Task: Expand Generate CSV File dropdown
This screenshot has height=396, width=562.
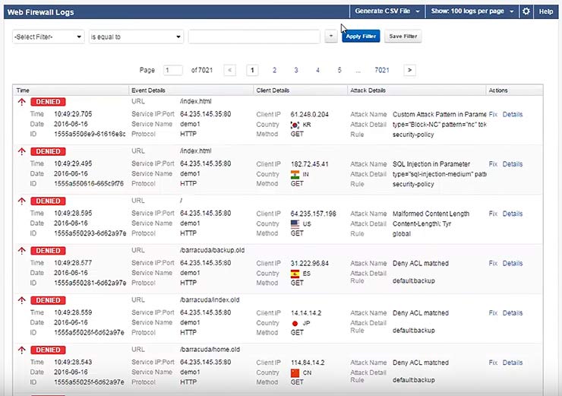Action: click(x=387, y=11)
